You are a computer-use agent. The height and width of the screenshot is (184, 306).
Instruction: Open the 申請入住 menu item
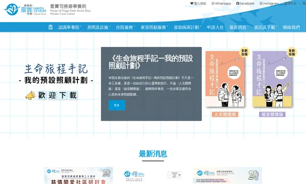pos(215,27)
